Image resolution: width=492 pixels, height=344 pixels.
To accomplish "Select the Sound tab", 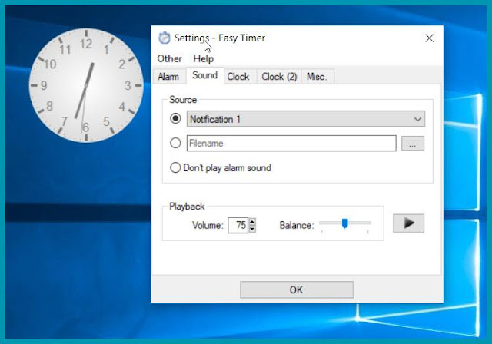I will point(205,75).
